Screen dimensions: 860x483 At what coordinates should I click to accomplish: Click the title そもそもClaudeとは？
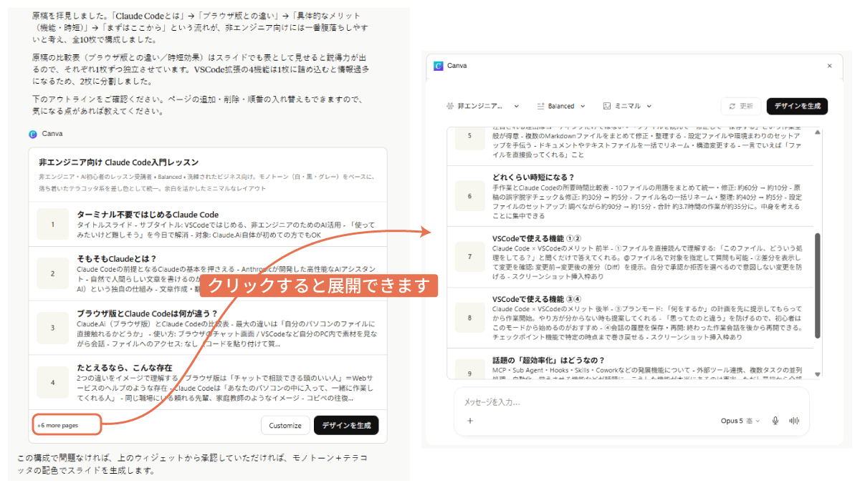tap(117, 258)
